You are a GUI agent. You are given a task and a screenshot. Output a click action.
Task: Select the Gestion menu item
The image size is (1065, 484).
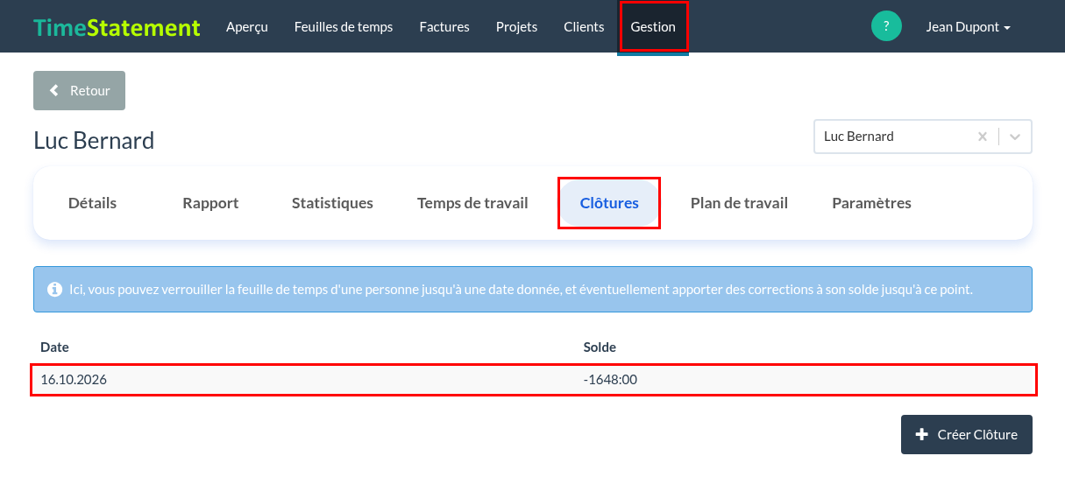point(653,27)
